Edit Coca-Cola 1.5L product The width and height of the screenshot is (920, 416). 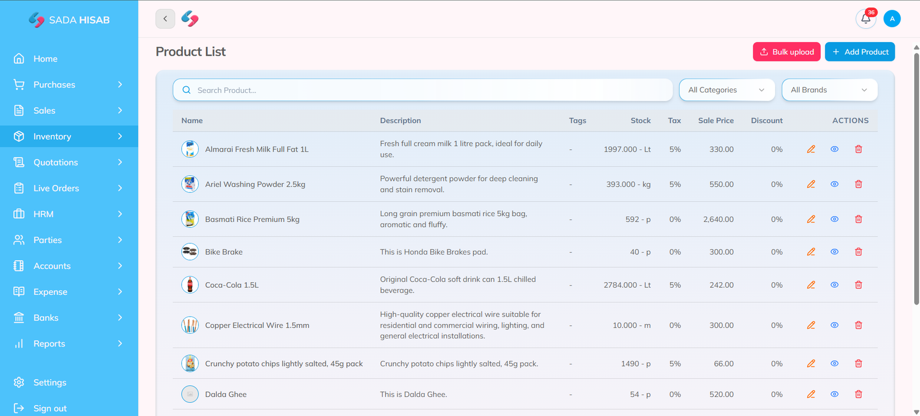[811, 285]
